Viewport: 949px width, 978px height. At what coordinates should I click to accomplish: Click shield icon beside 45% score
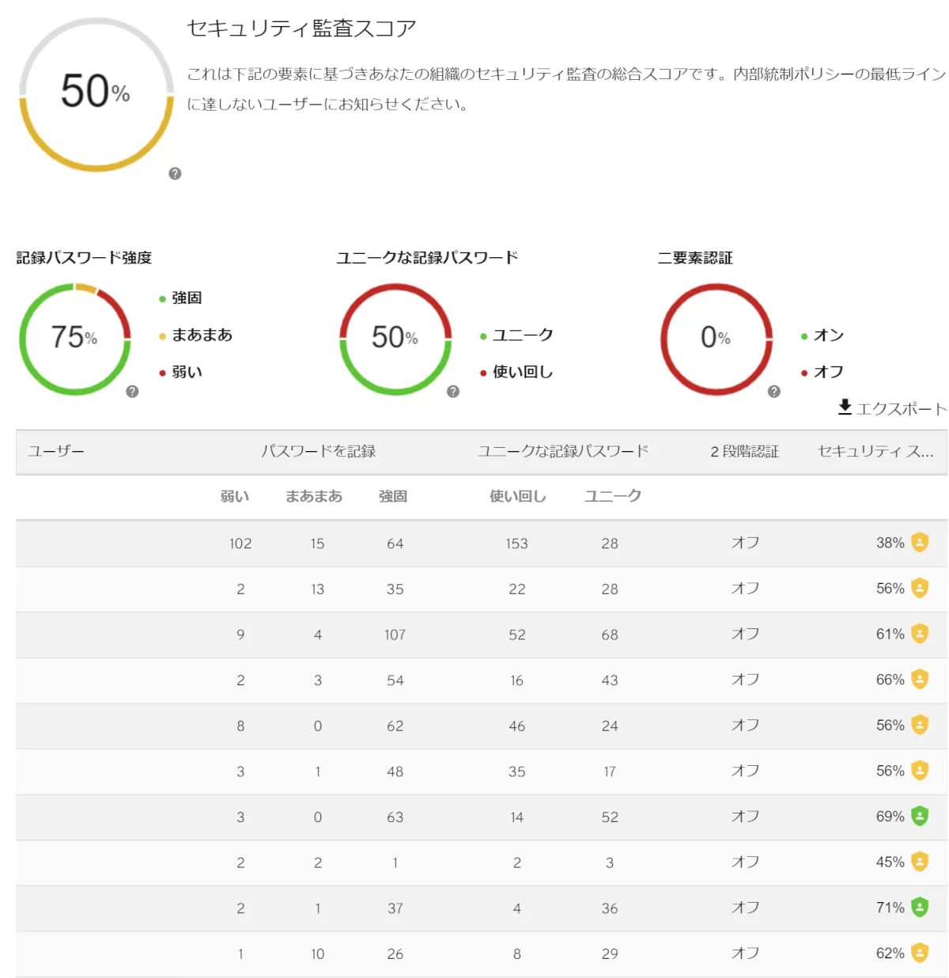click(920, 862)
